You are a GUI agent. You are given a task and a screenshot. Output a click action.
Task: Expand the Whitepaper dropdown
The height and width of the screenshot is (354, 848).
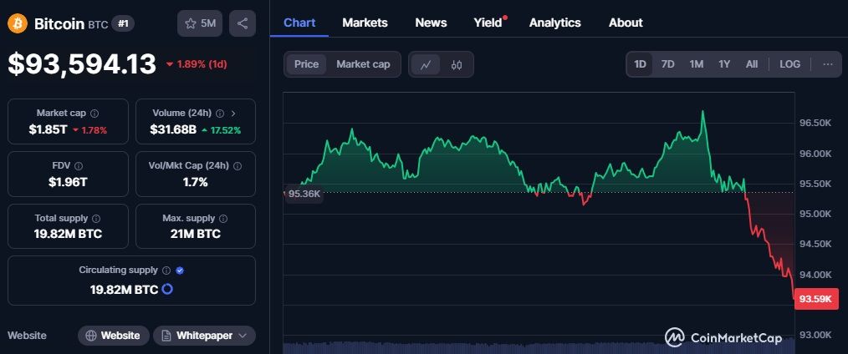(204, 336)
